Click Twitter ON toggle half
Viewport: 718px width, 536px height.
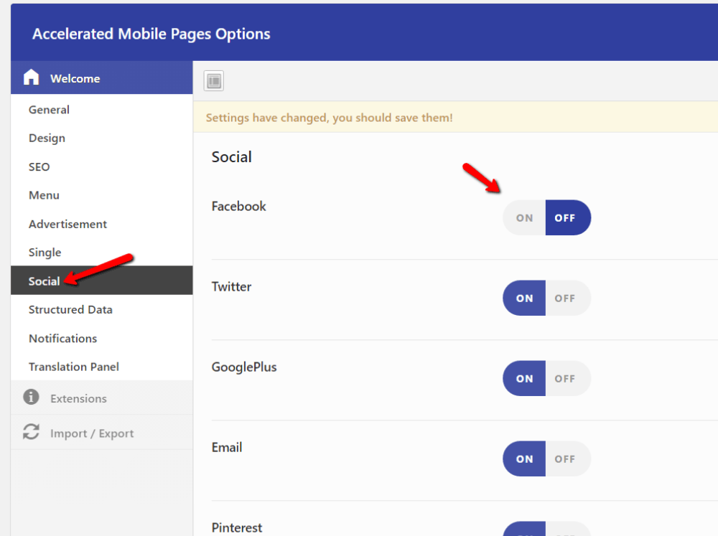click(x=524, y=298)
